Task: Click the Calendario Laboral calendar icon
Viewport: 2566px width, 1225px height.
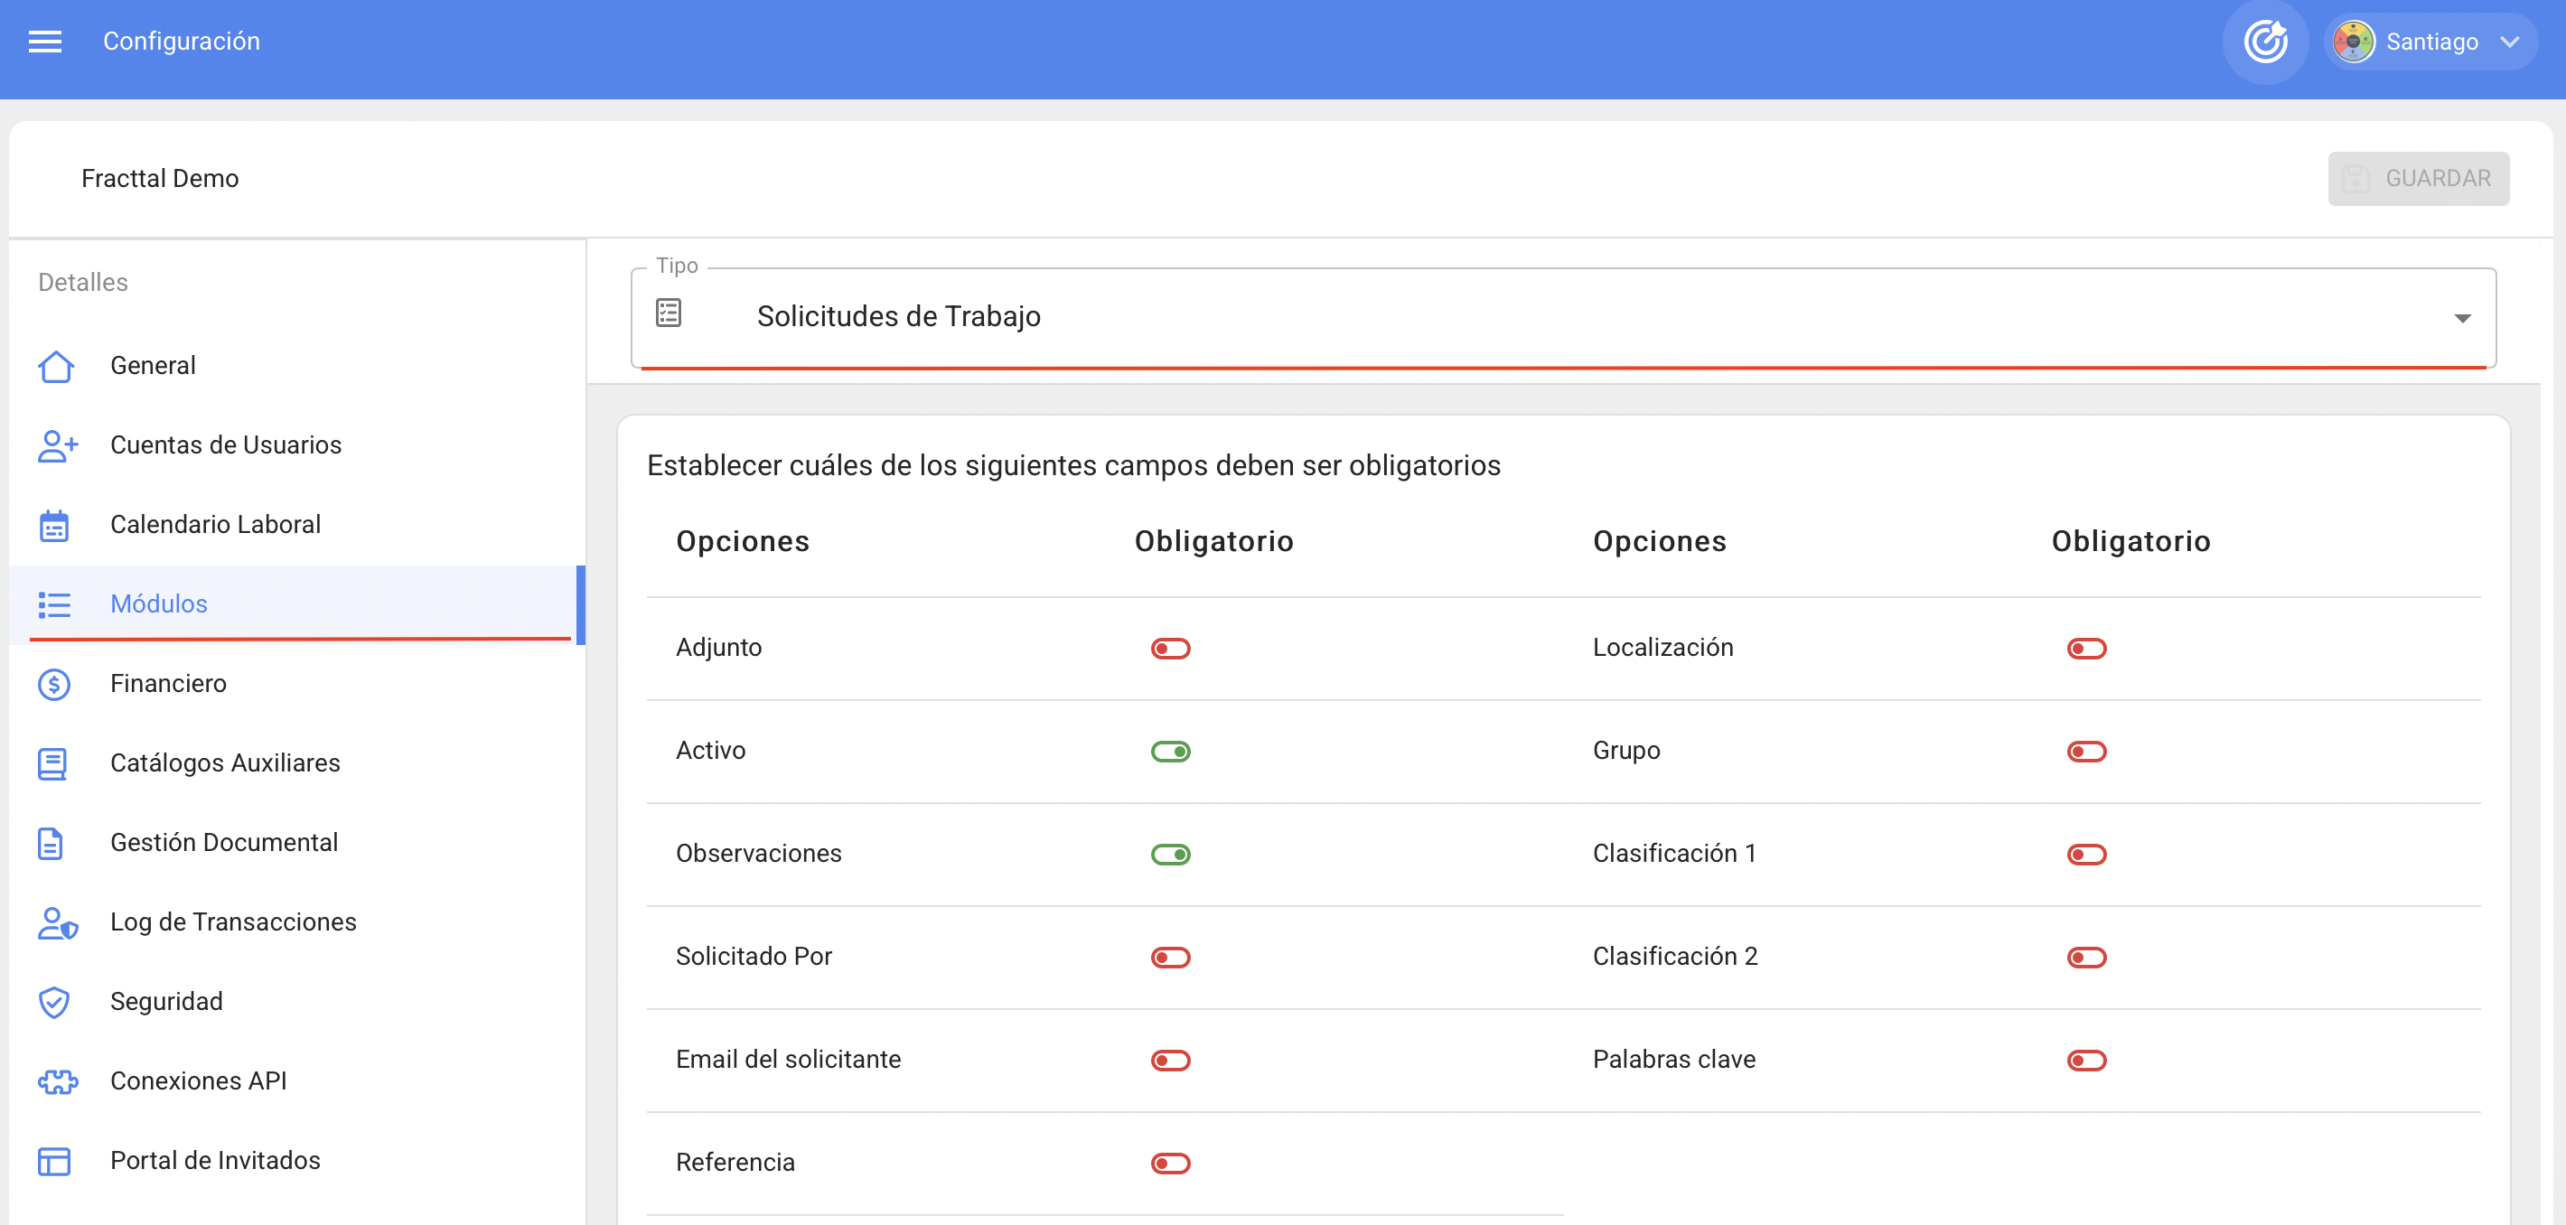Action: point(54,525)
